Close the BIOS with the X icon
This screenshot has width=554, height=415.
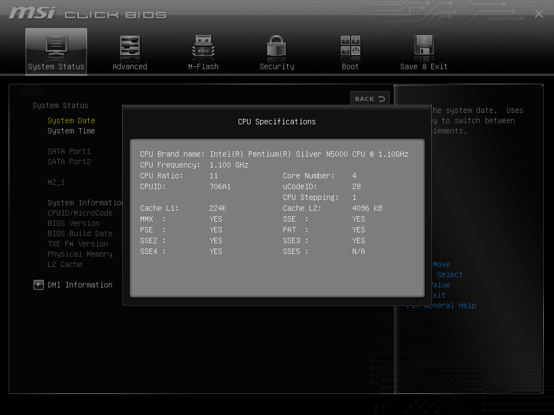coord(539,14)
